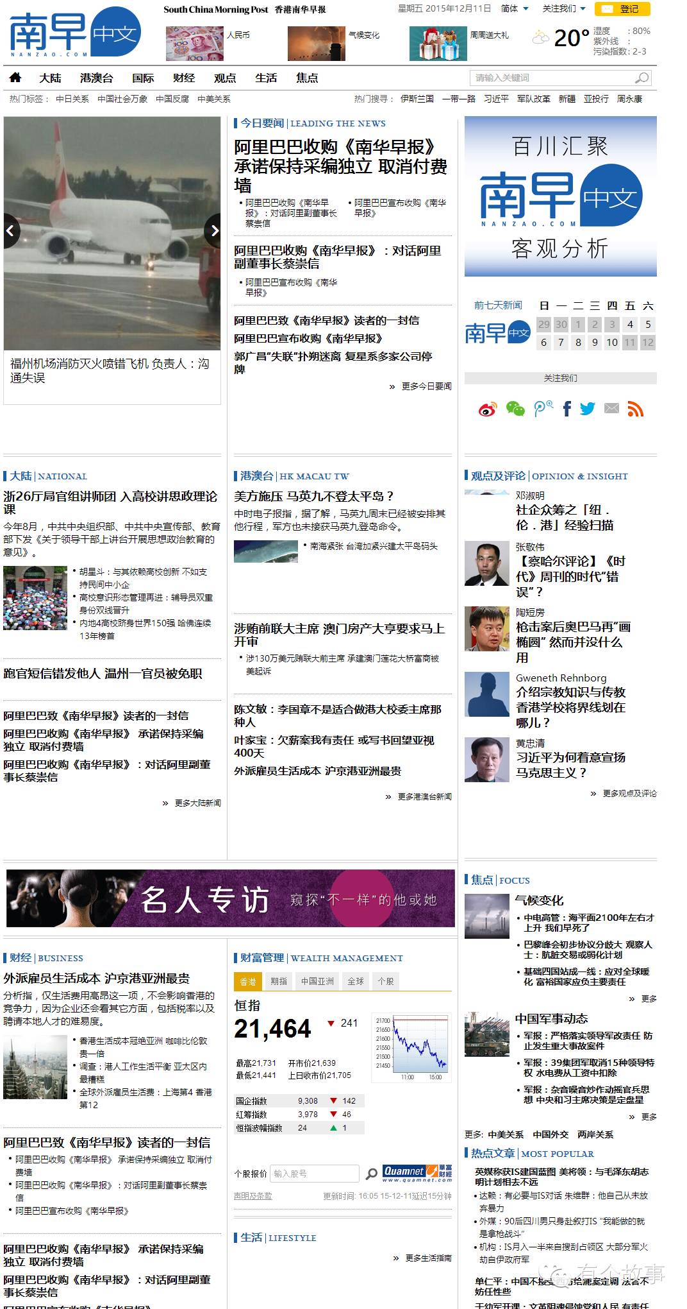Open the 名人专访 banner
The width and height of the screenshot is (687, 1309).
(x=231, y=898)
